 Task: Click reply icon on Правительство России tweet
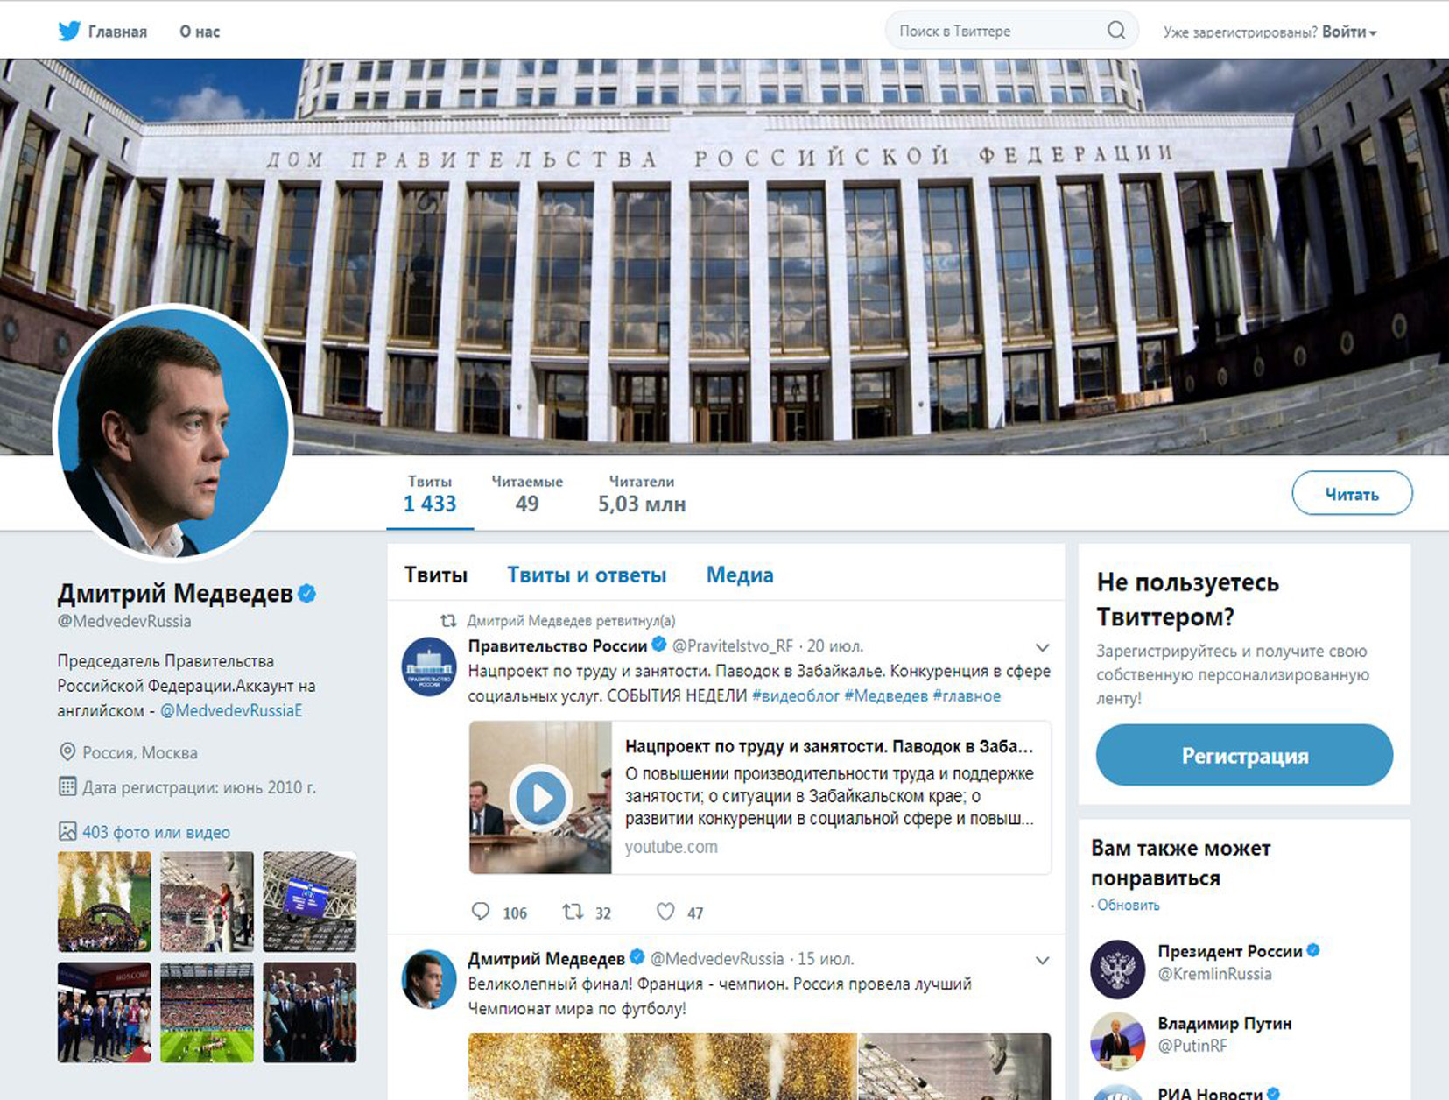coord(481,912)
